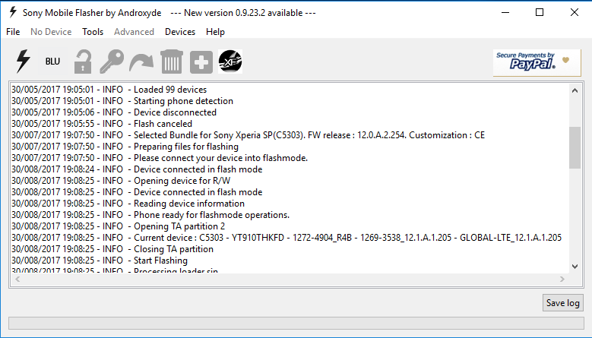Image resolution: width=592 pixels, height=338 pixels.
Task: Open the Tools menu
Action: point(93,32)
